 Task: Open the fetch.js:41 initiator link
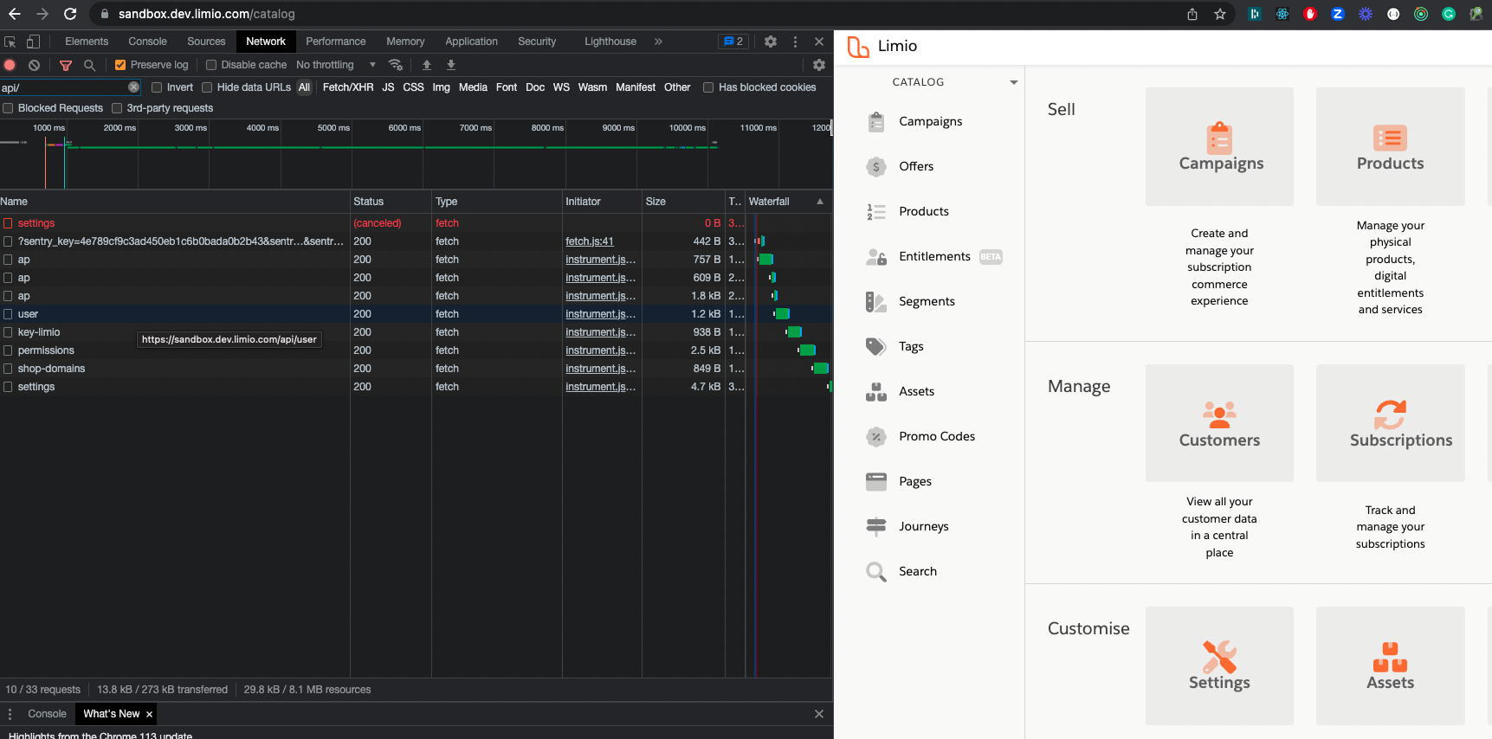(590, 241)
